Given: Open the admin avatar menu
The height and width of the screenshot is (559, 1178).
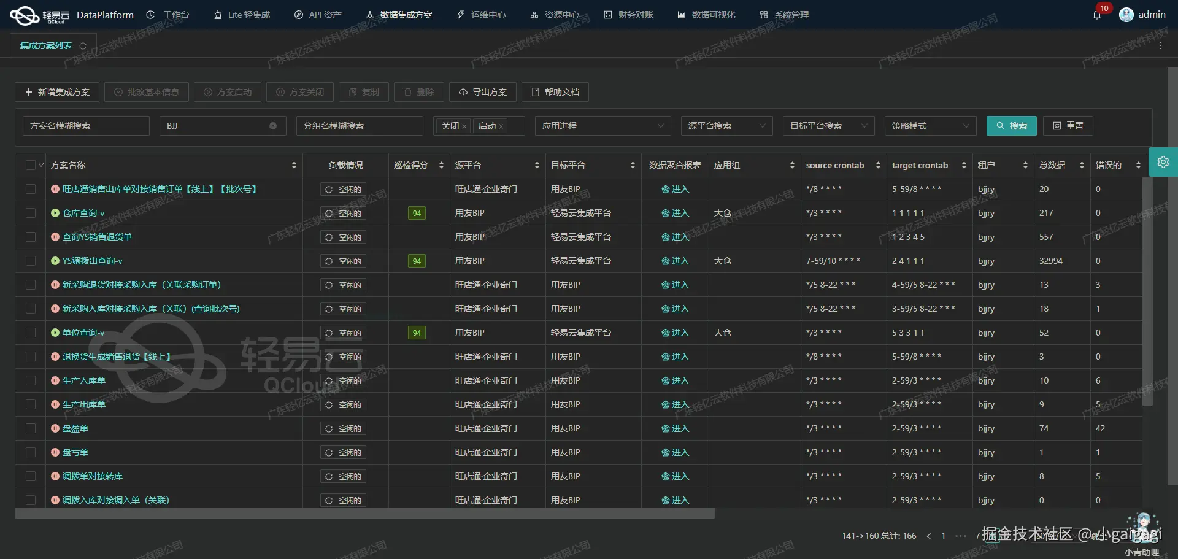Looking at the screenshot, I should coord(1126,15).
